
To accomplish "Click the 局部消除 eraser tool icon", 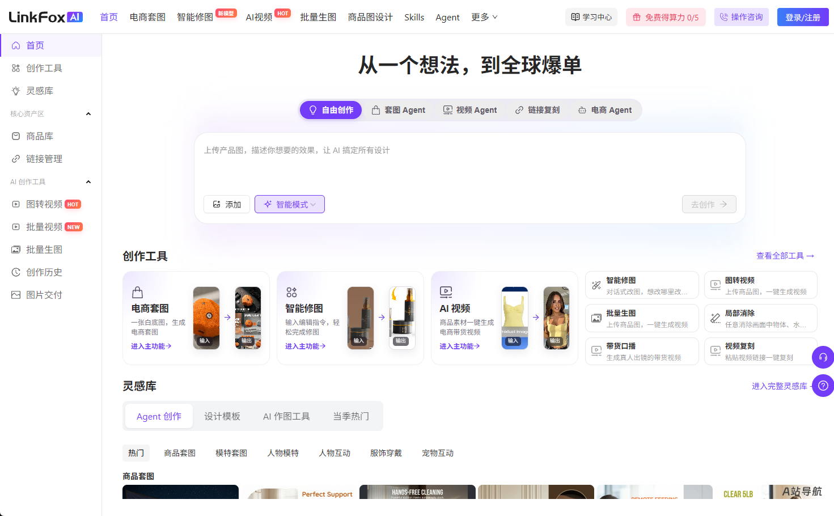I will (x=716, y=318).
